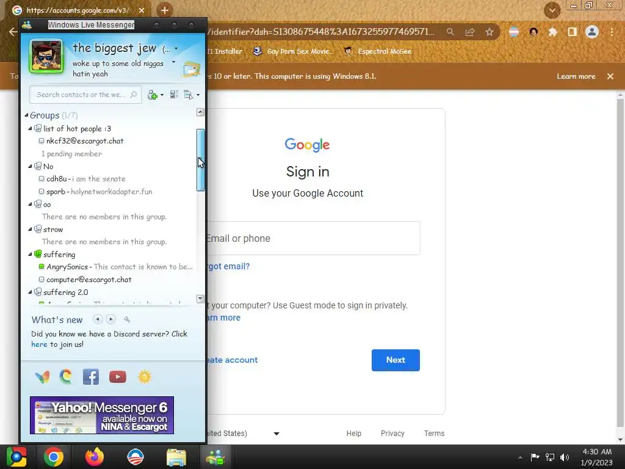Click Learn more in Chrome warning bar

pyautogui.click(x=576, y=76)
